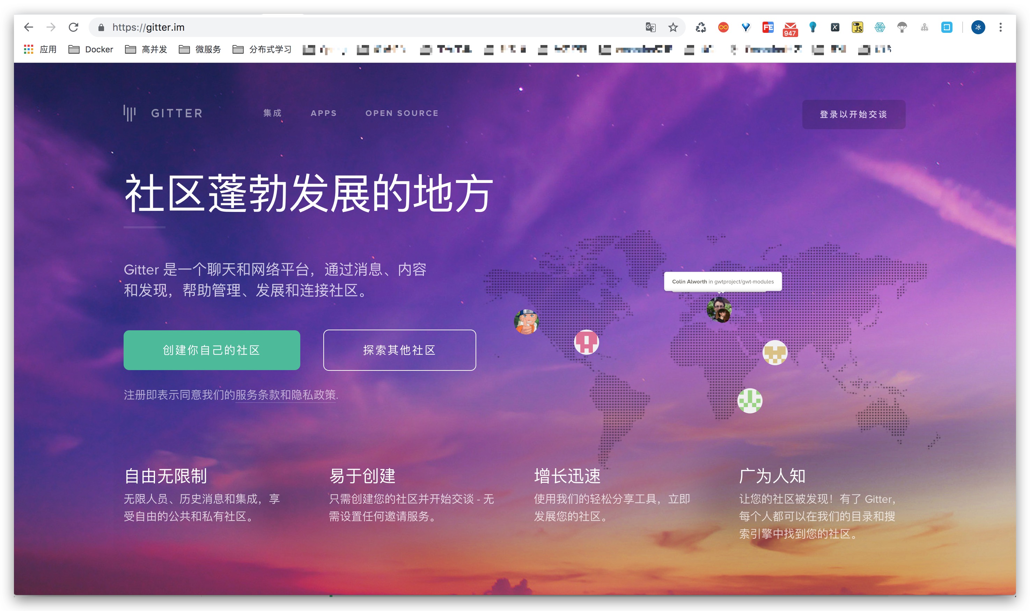Open the Chrome three-dot menu
Screen dimensions: 1030x611
pos(1001,28)
